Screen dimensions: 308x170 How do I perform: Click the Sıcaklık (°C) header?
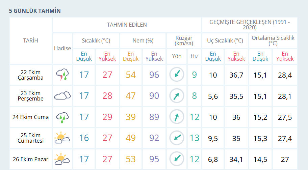coord(96,40)
